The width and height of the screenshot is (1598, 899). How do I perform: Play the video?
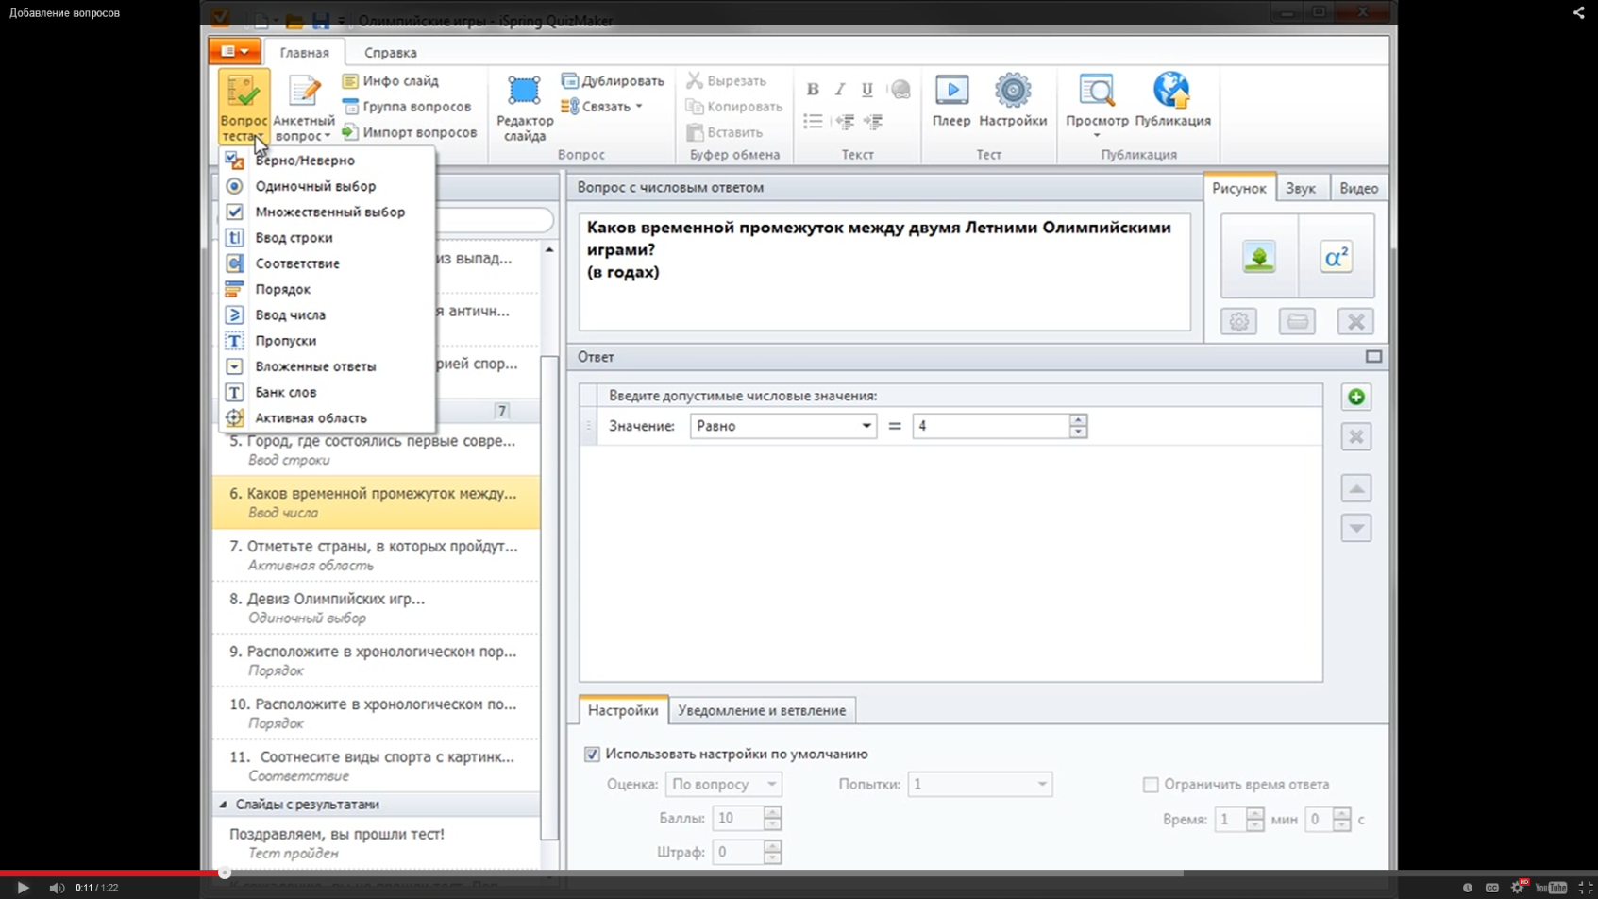click(x=23, y=888)
